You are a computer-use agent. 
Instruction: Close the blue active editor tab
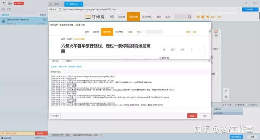click(x=81, y=4)
